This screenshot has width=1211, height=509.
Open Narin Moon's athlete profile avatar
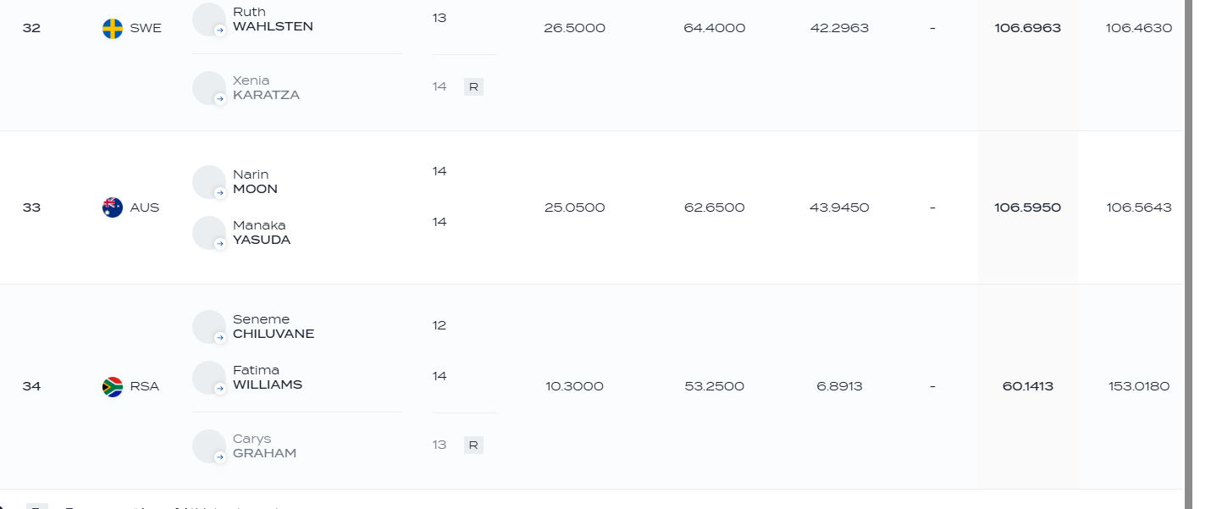coord(209,182)
